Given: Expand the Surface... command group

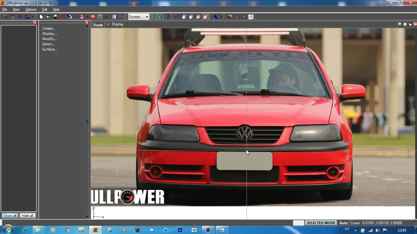Looking at the screenshot, I should pos(50,49).
